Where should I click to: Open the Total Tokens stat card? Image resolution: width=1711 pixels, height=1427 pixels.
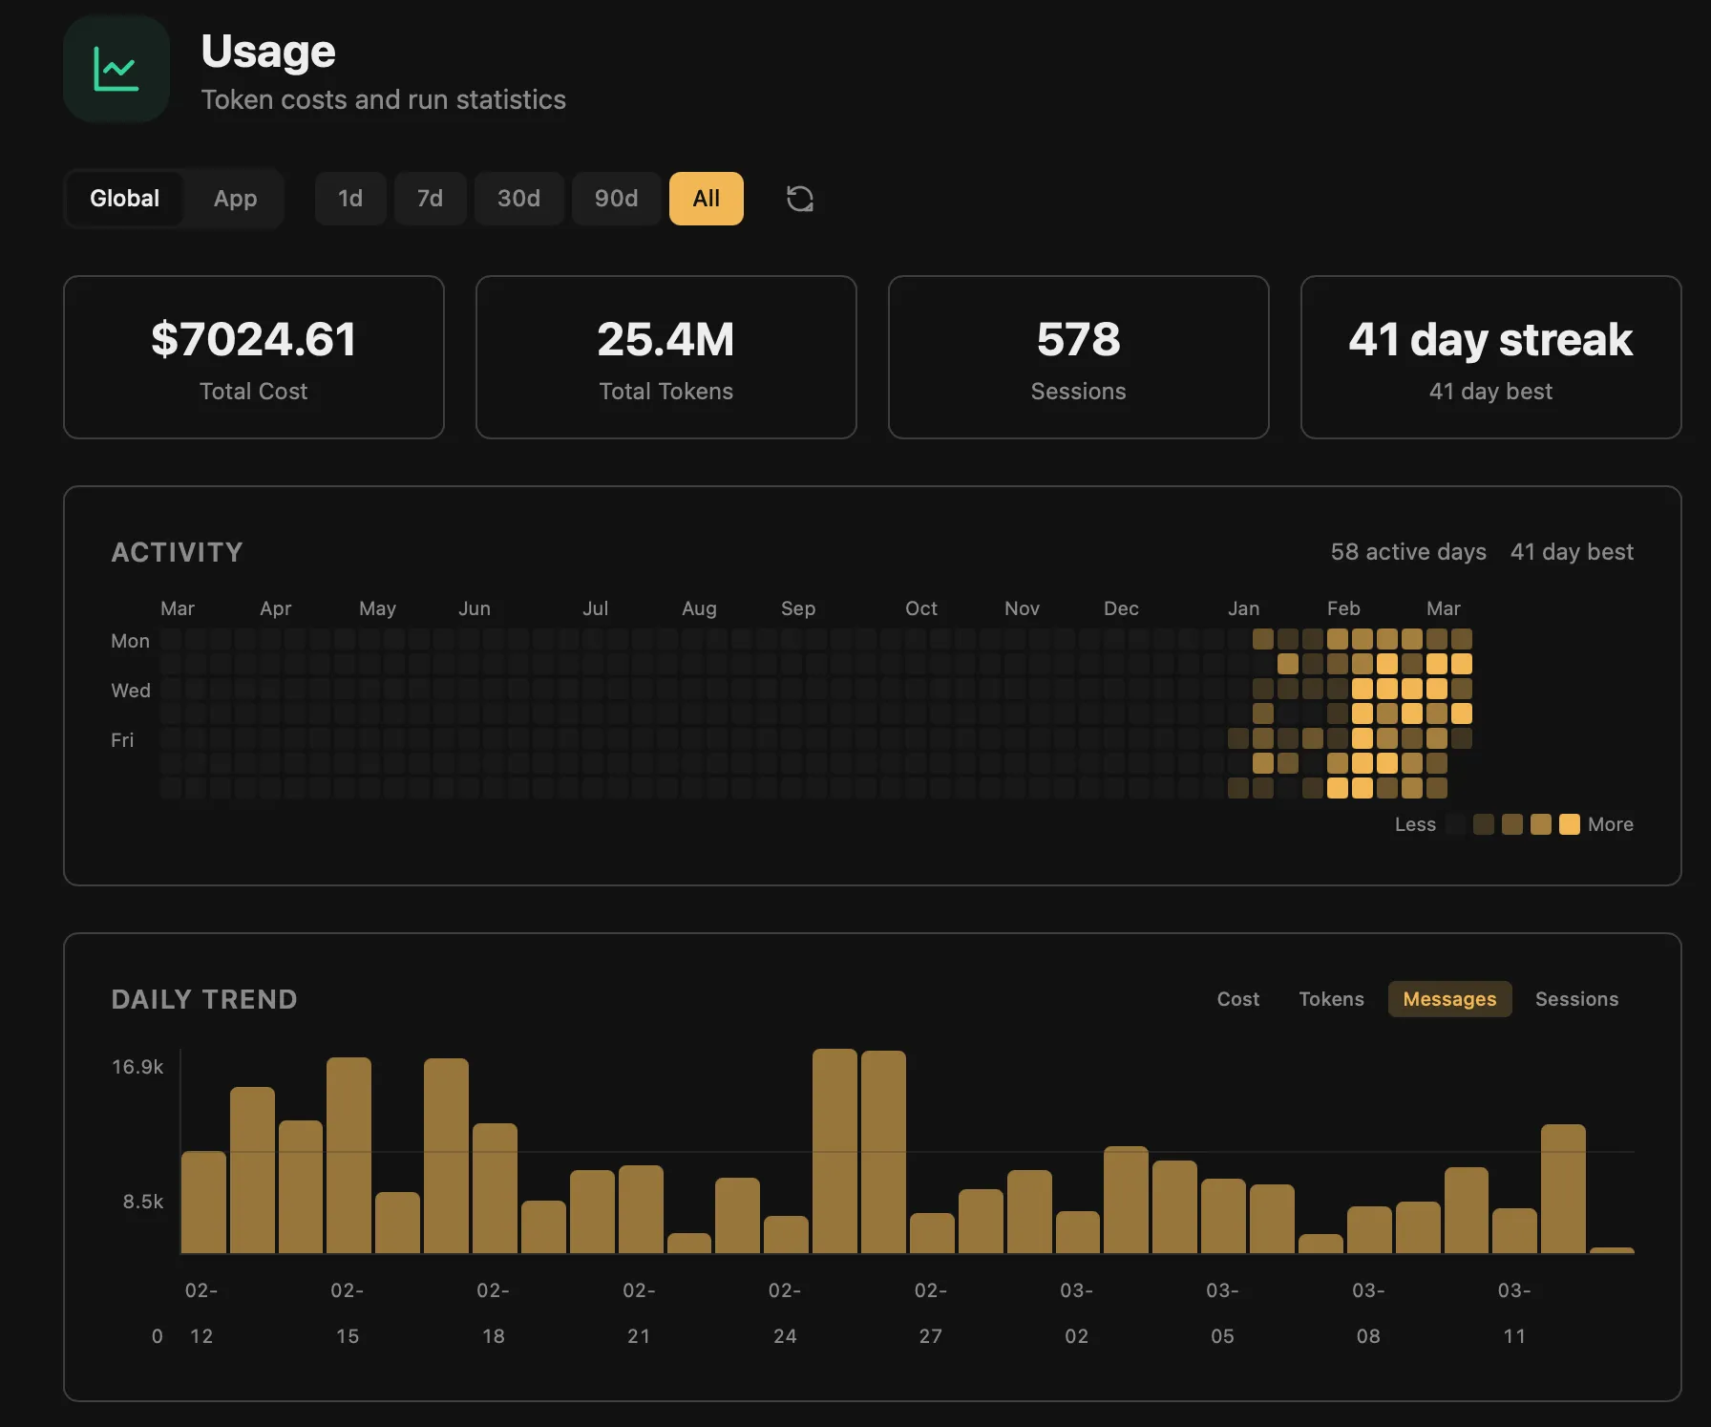coord(665,357)
